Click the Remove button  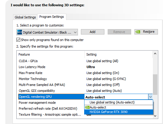tap(119, 32)
